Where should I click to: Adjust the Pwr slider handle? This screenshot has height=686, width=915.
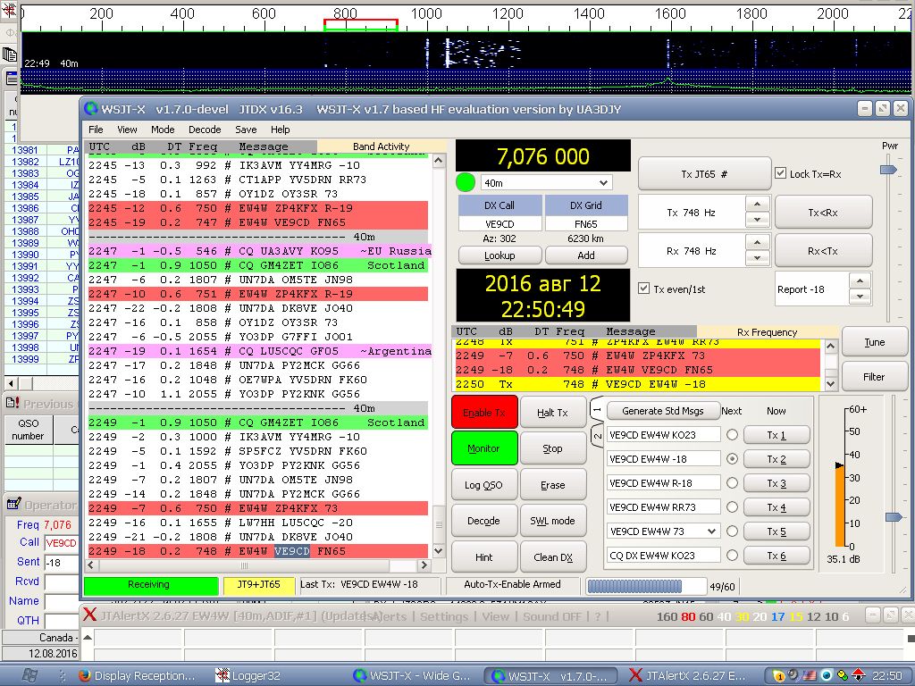pos(887,170)
